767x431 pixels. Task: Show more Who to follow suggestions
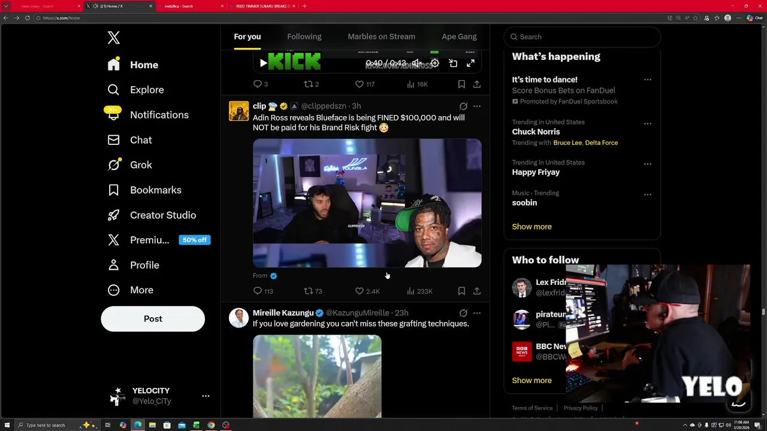pyautogui.click(x=532, y=381)
